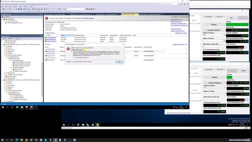This screenshot has width=252, height=142.
Task: Open the Tools menu in SSMS
Action: point(20,7)
